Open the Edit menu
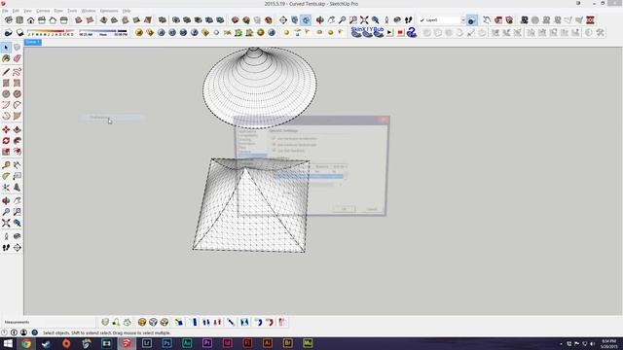This screenshot has width=623, height=350. [x=16, y=11]
